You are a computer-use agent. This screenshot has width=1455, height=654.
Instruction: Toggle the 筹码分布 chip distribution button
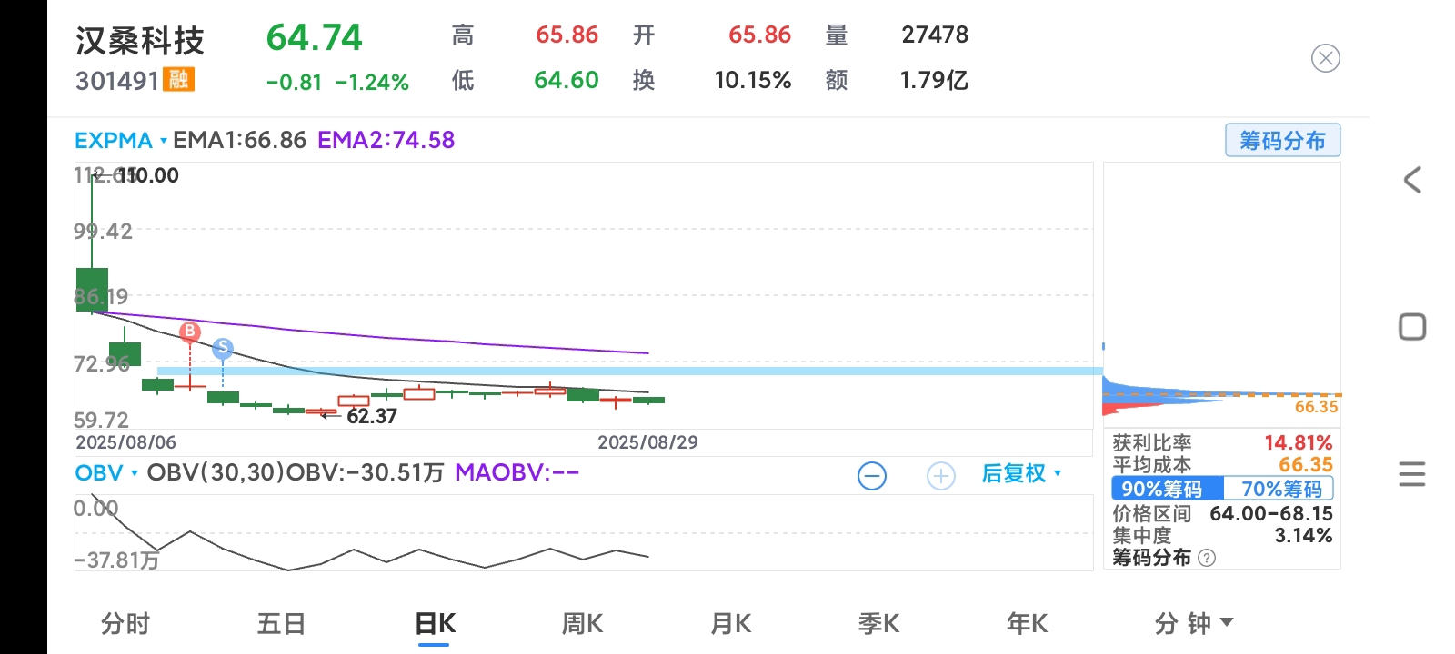1282,141
